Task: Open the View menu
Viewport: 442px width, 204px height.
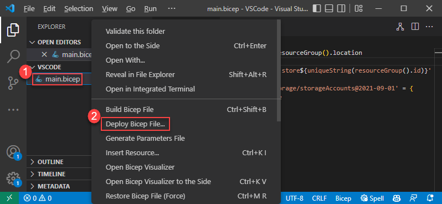Action: pos(110,9)
